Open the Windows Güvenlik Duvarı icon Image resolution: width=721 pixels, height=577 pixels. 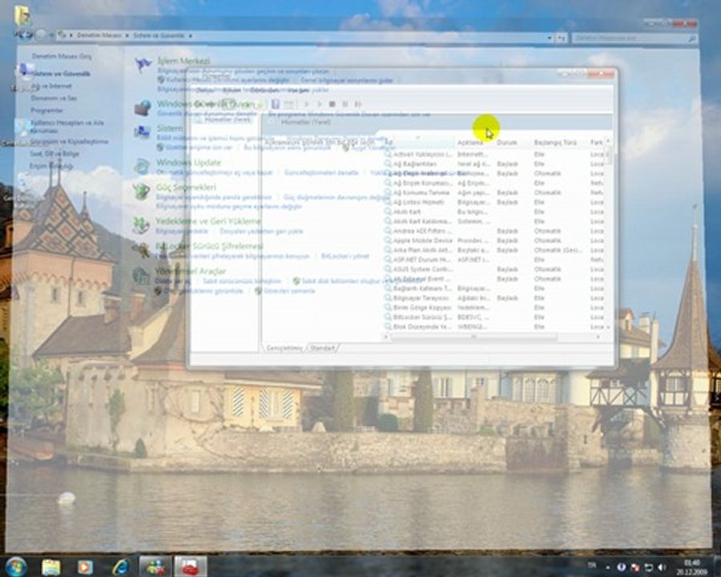[143, 107]
